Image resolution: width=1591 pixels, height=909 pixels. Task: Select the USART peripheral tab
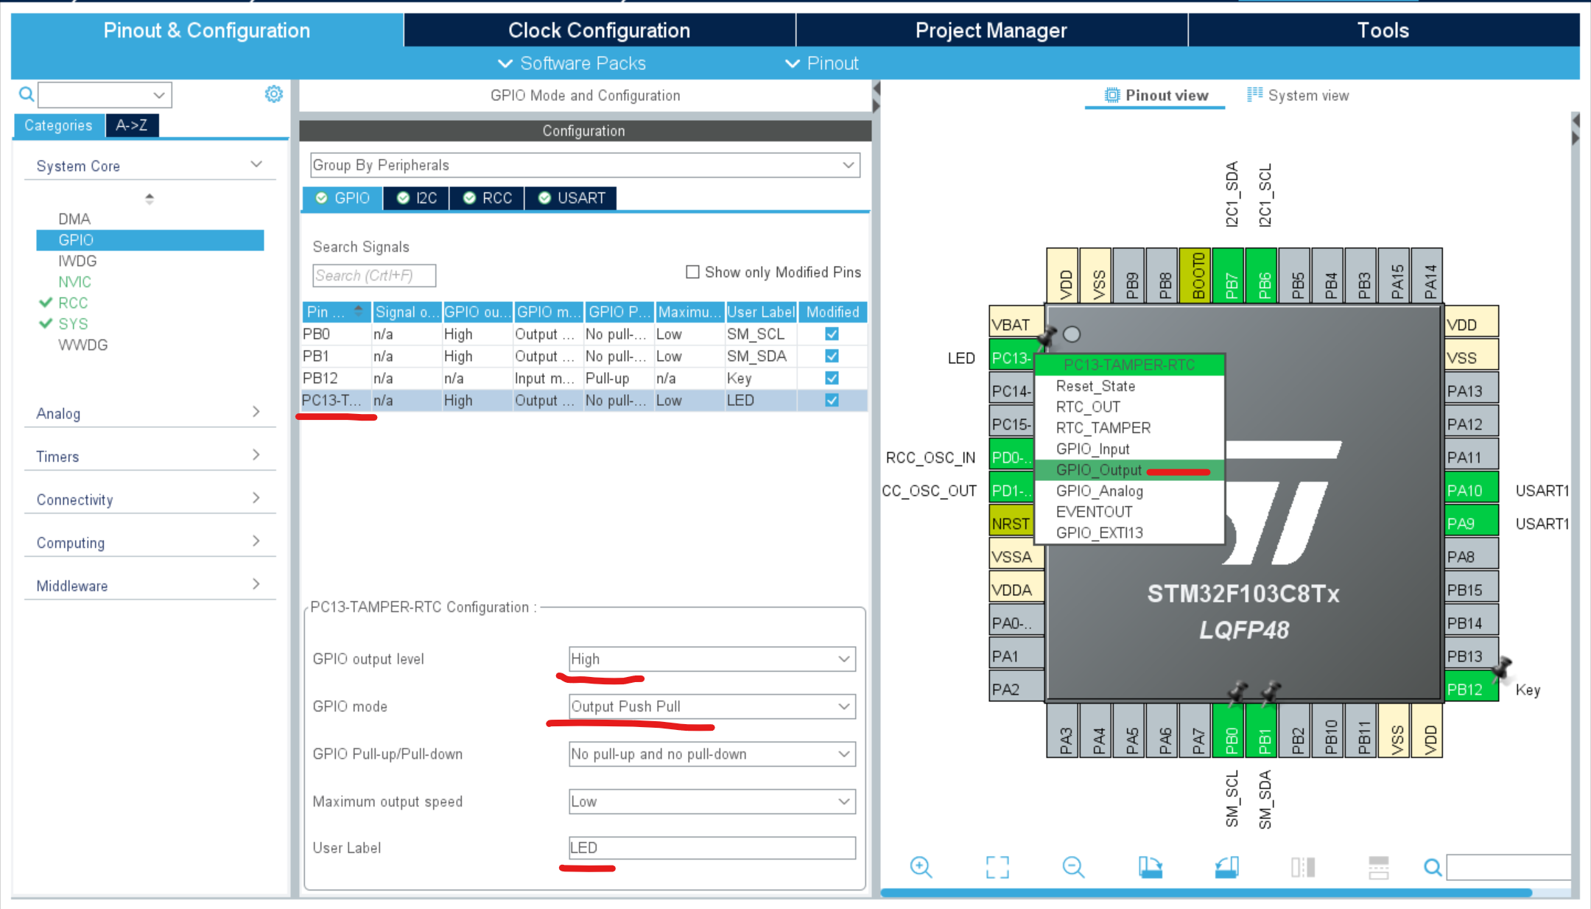click(571, 198)
